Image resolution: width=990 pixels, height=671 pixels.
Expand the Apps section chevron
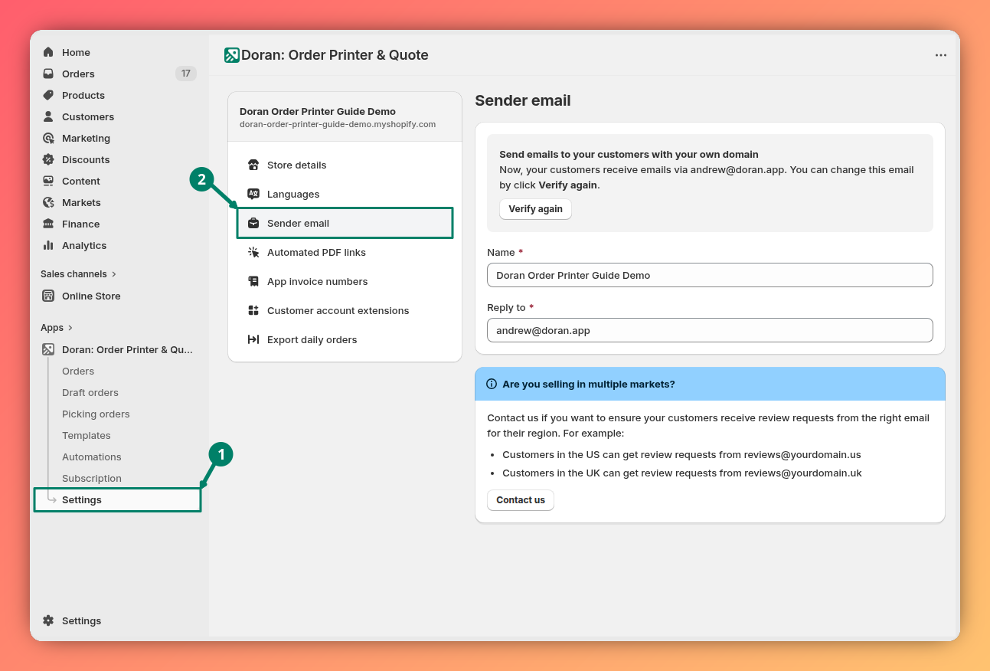70,327
